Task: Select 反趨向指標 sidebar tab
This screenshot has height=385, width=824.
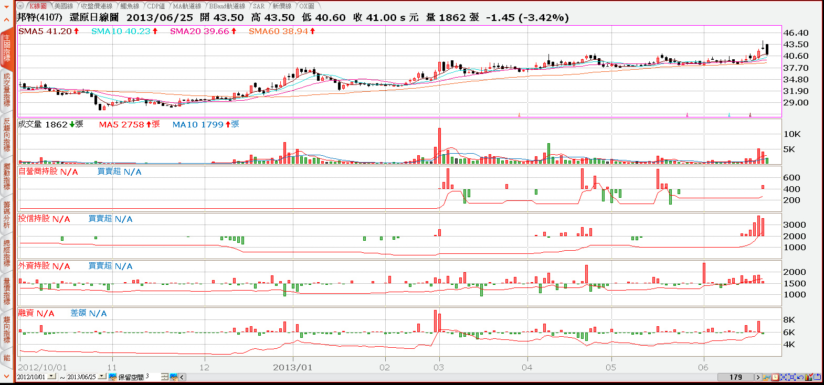Action: coord(6,135)
